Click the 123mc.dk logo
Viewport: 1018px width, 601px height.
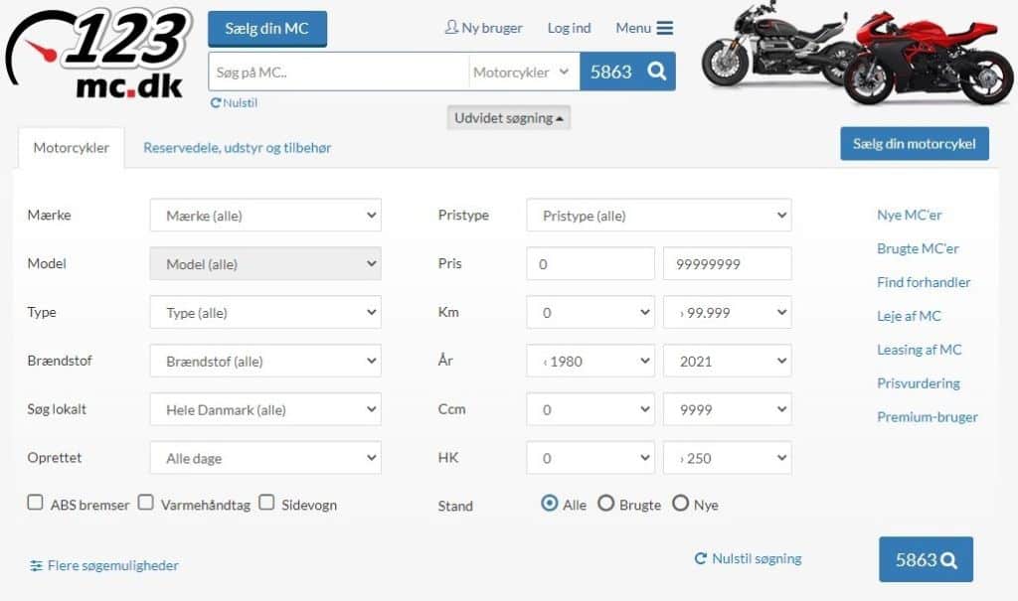pyautogui.click(x=98, y=54)
